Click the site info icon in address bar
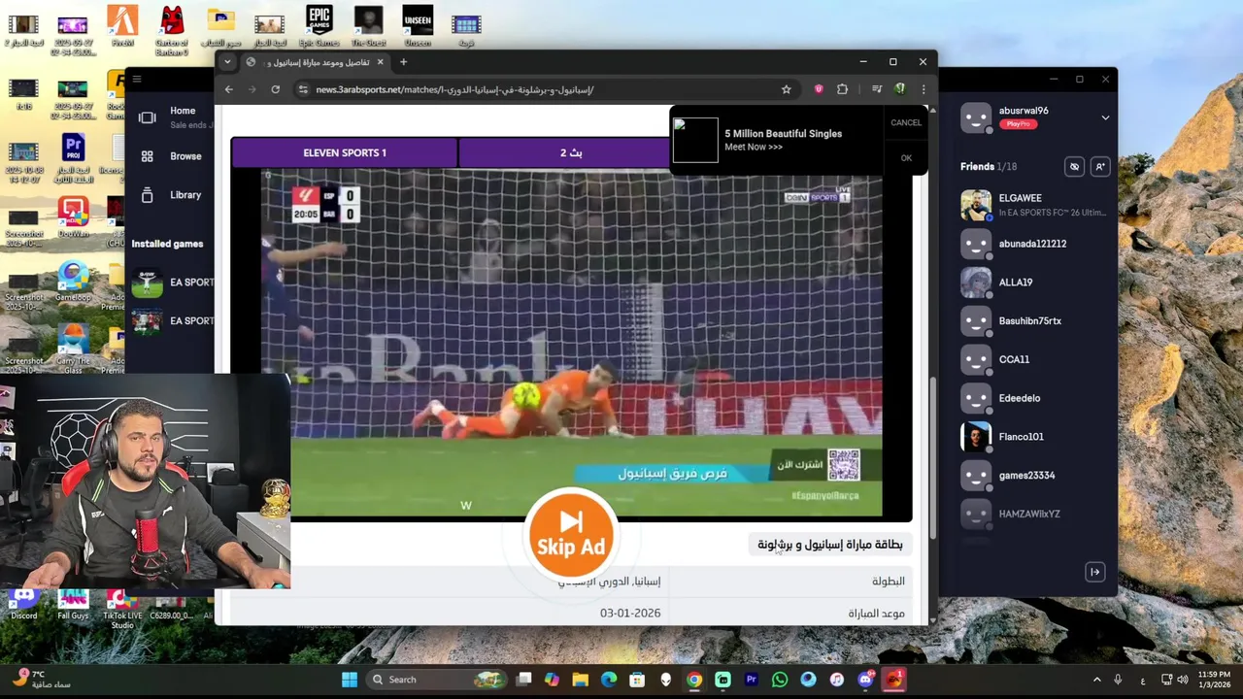The width and height of the screenshot is (1243, 699). [x=303, y=89]
